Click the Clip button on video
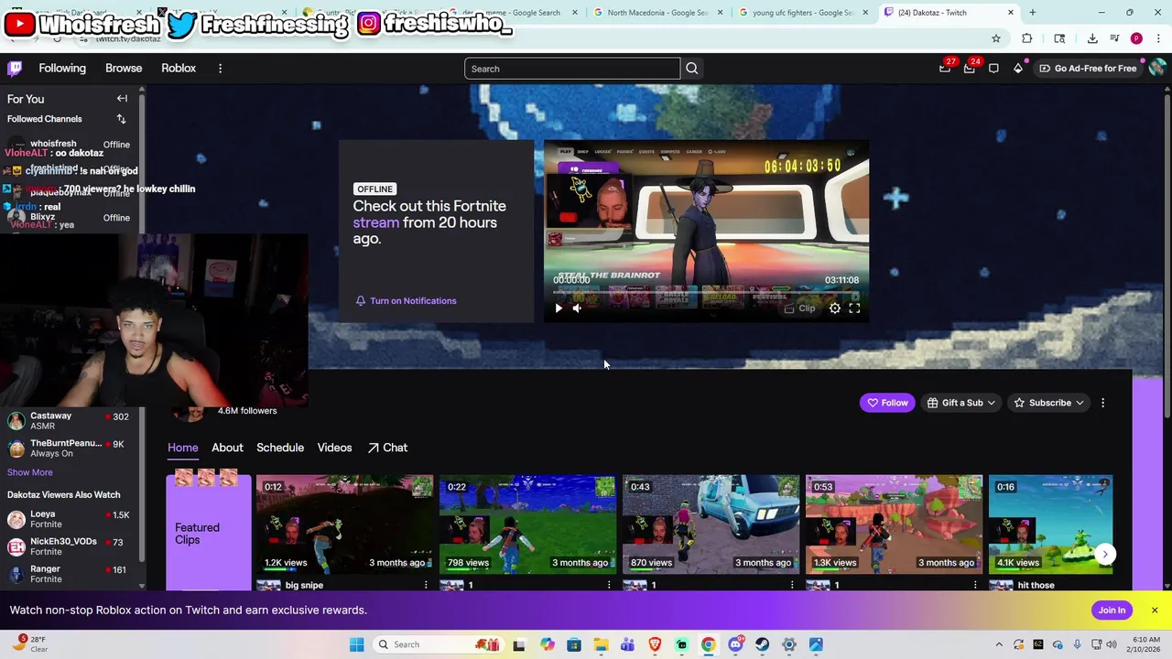 pos(799,308)
